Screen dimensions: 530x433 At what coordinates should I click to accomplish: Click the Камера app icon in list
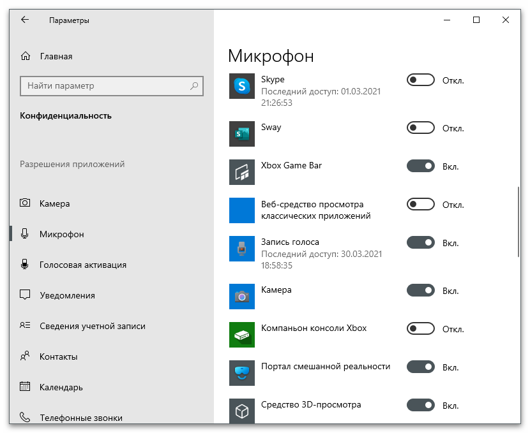click(x=241, y=297)
